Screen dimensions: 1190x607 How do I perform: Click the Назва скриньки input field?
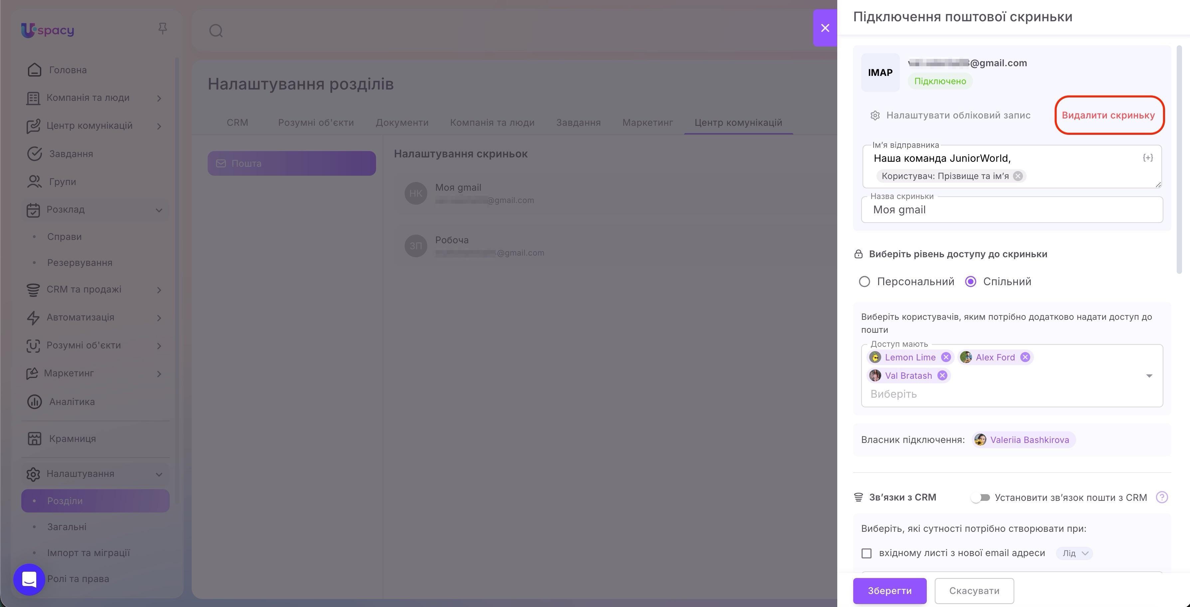1012,210
